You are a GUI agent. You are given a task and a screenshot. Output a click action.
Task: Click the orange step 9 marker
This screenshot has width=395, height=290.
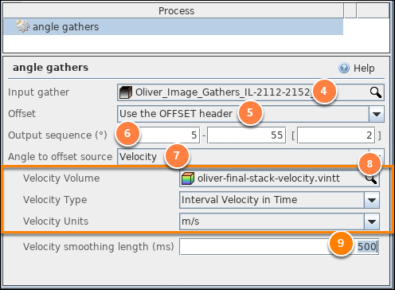click(341, 243)
